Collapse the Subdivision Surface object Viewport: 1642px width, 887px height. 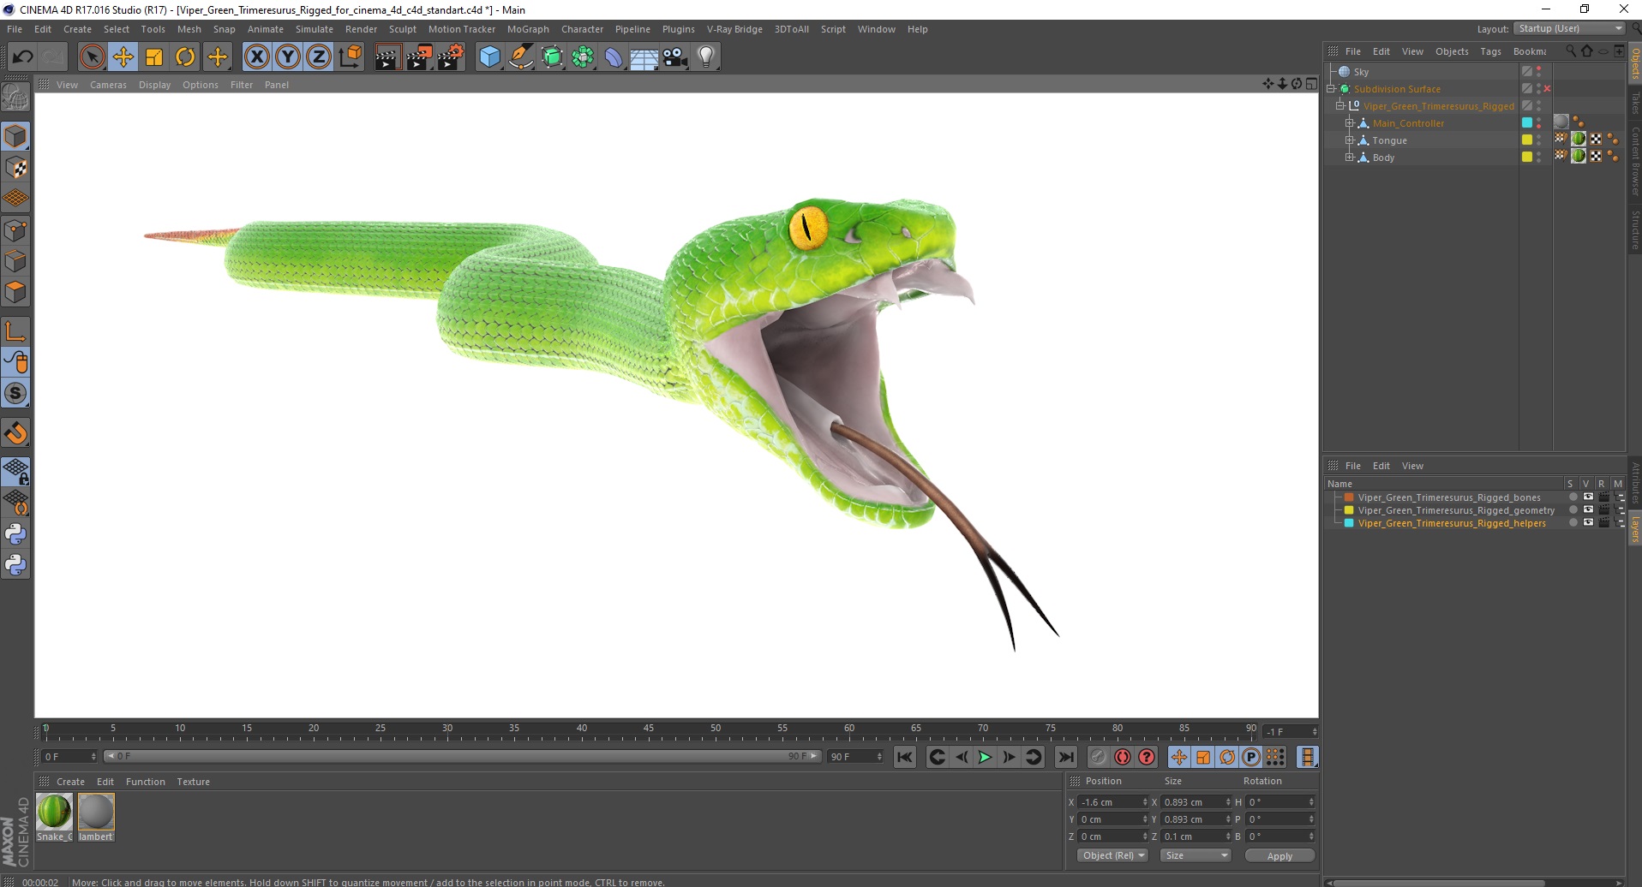pyautogui.click(x=1331, y=89)
